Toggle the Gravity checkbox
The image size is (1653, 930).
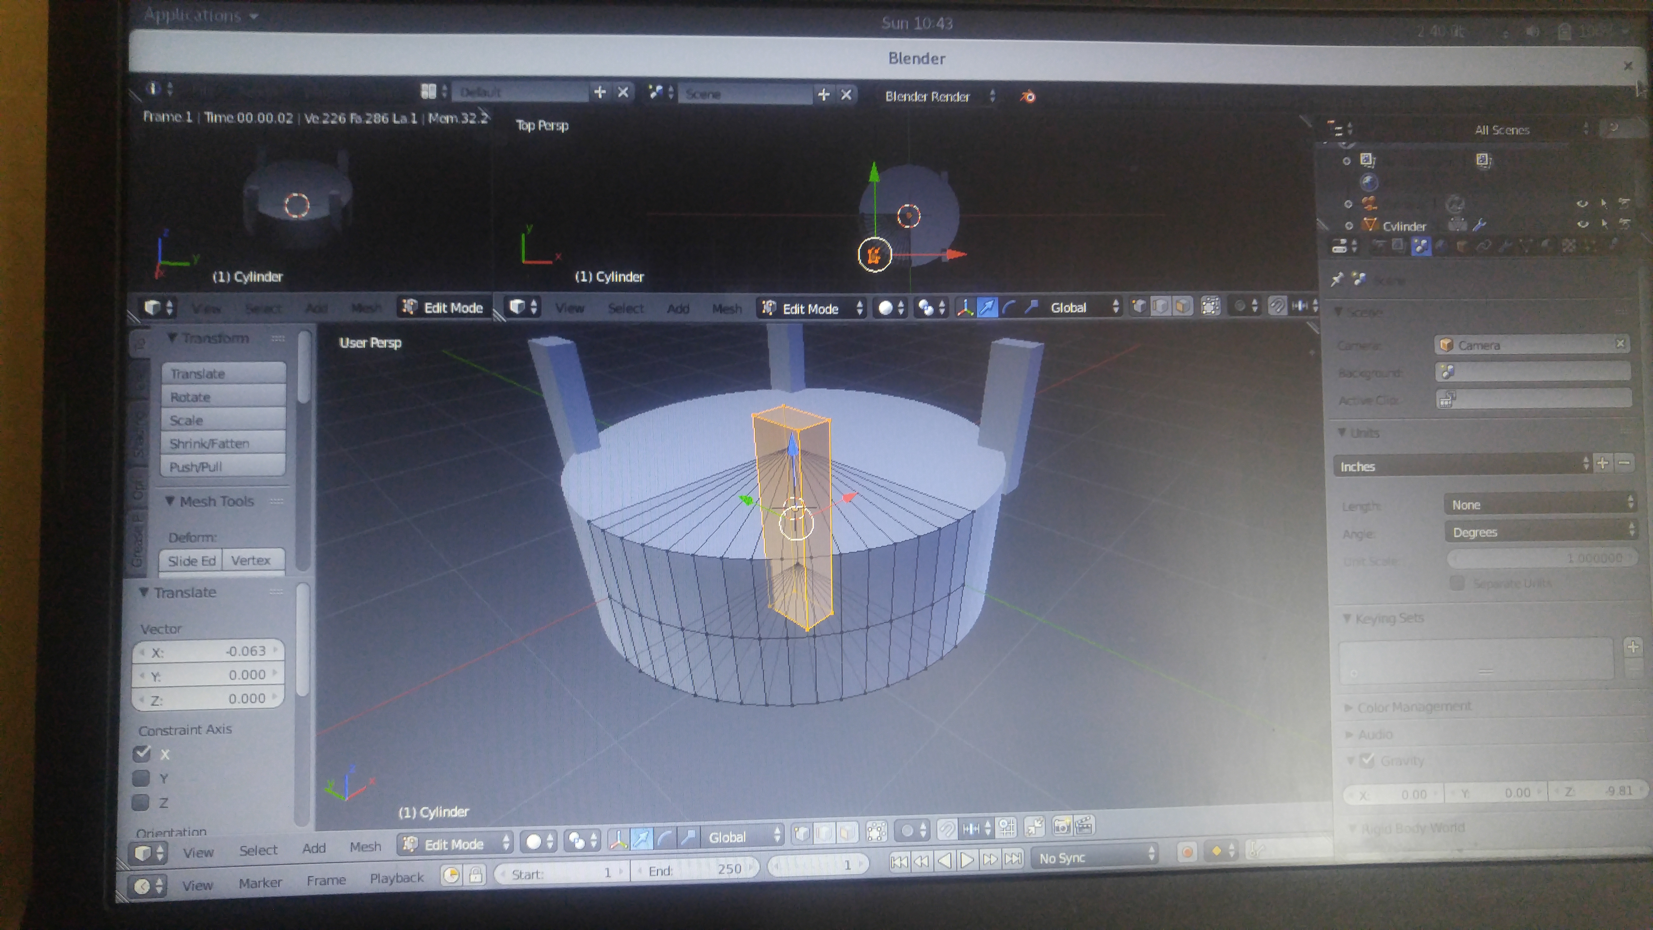click(1367, 761)
